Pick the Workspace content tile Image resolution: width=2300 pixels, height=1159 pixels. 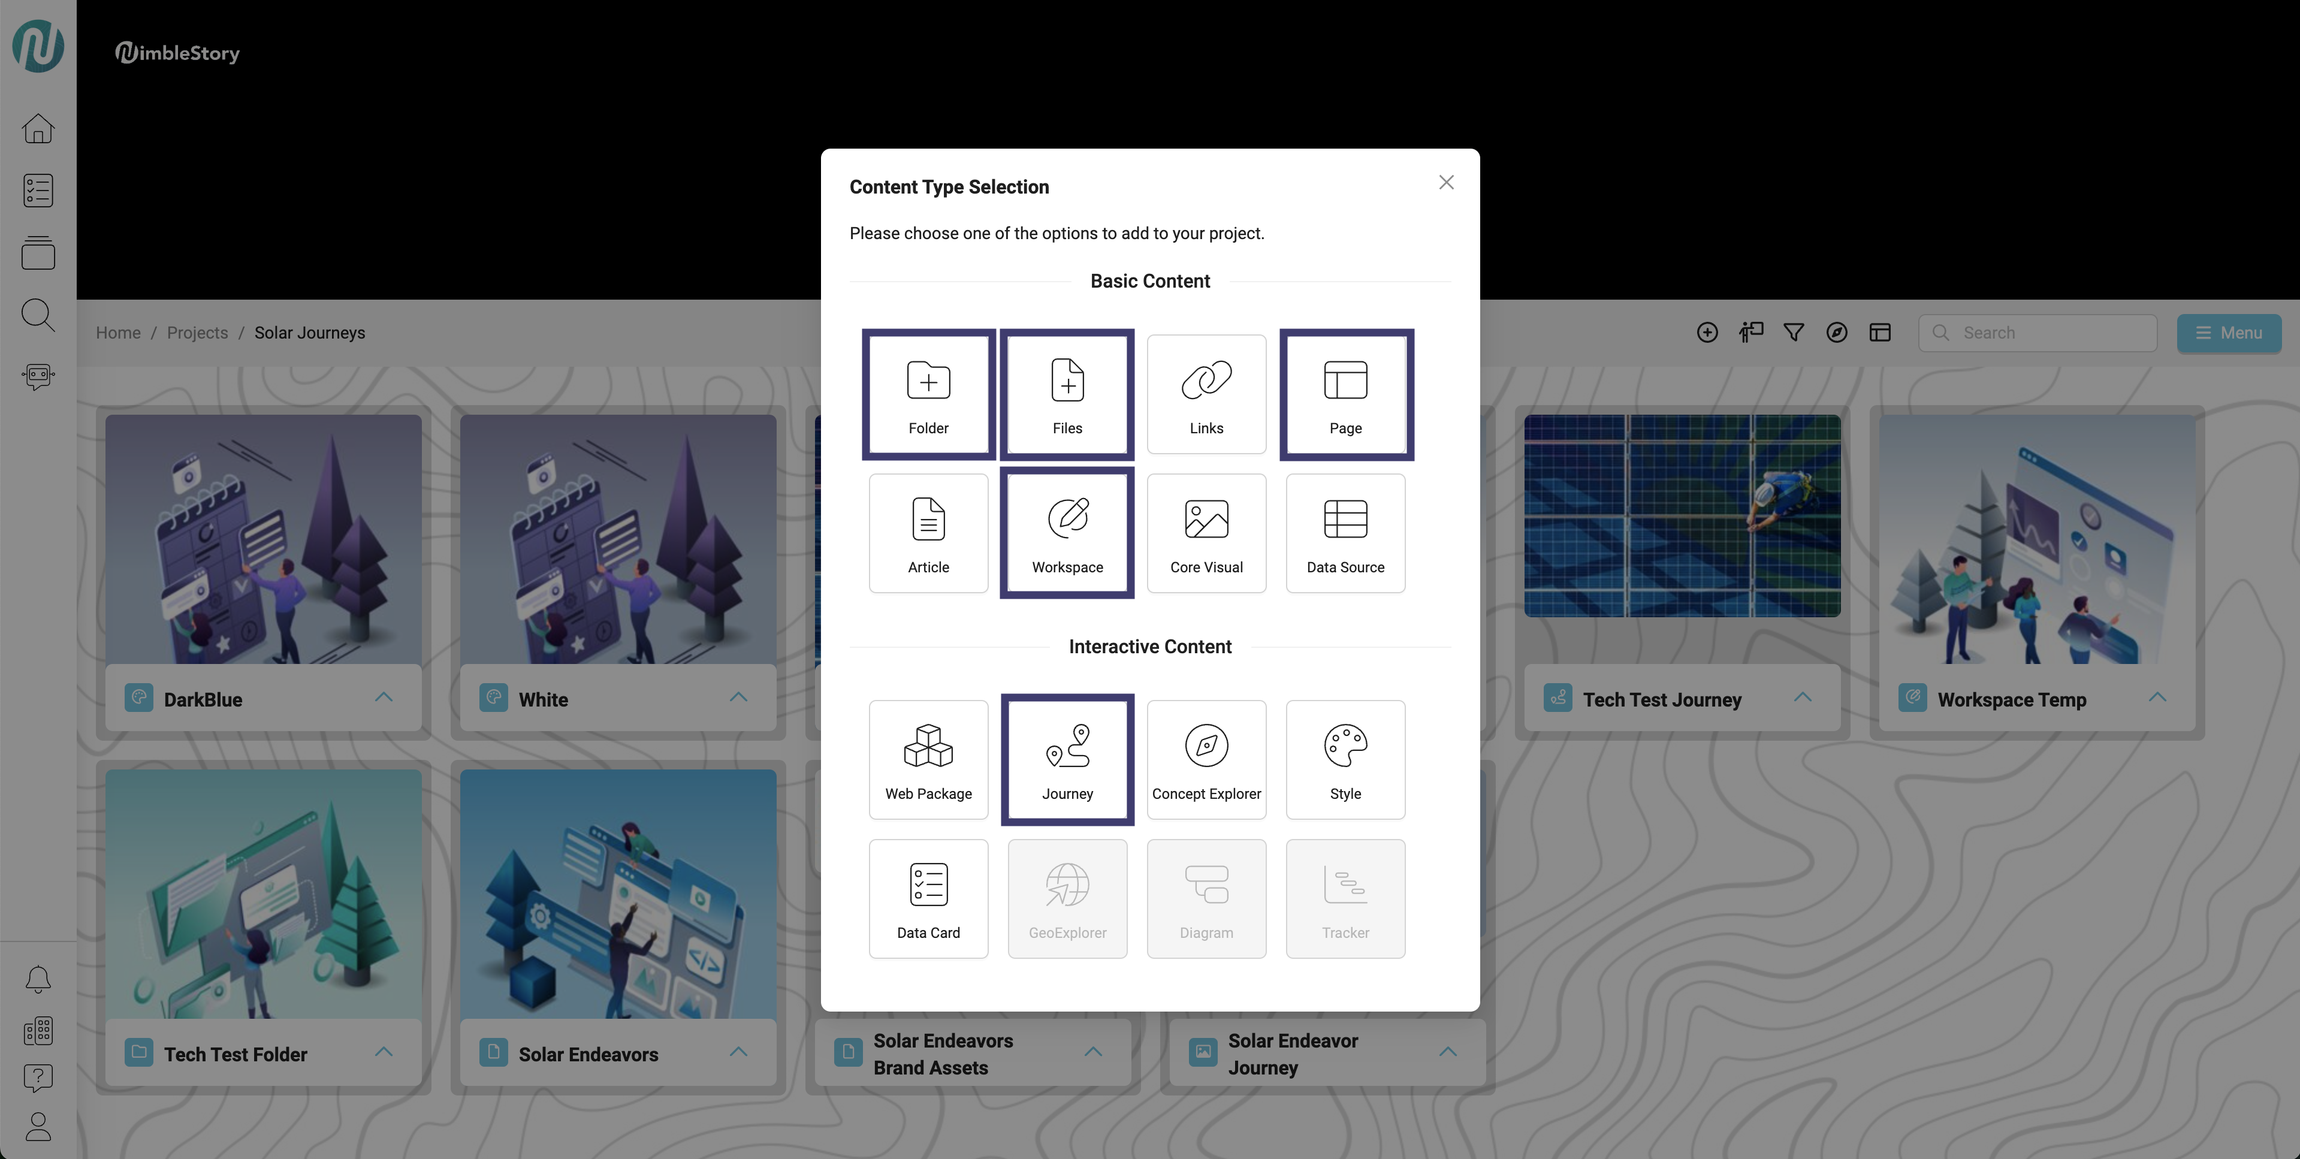(x=1067, y=533)
